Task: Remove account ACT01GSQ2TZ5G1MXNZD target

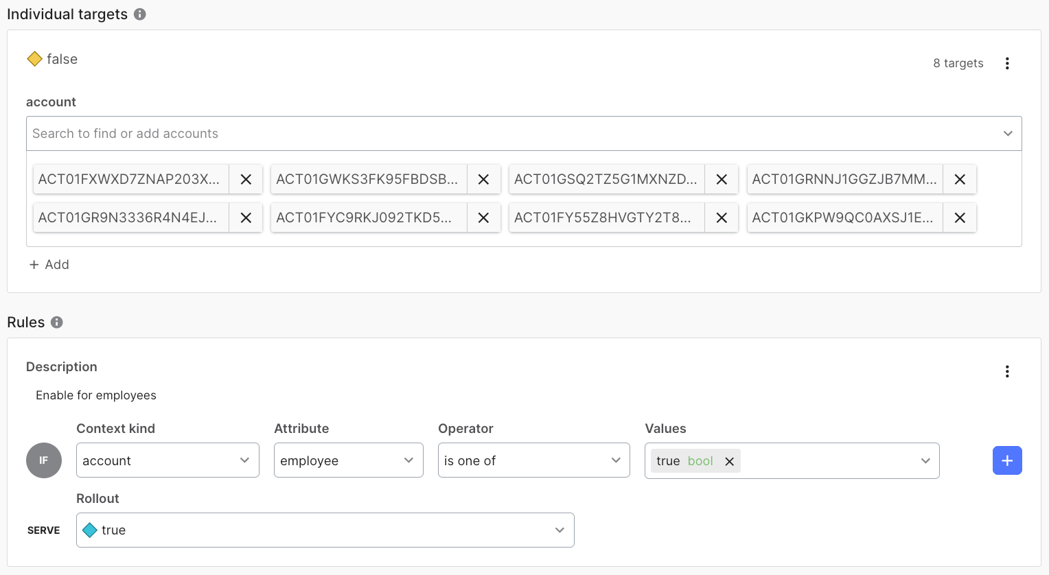Action: pos(722,179)
